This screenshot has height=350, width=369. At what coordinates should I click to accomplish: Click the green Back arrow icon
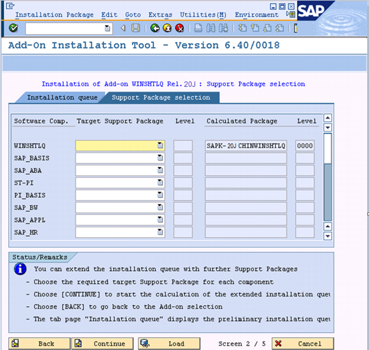click(155, 28)
